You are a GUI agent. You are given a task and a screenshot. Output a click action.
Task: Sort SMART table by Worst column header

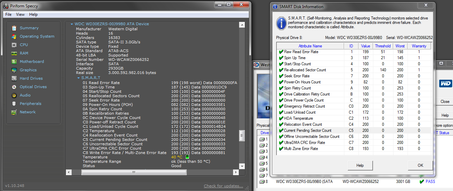tap(400, 46)
